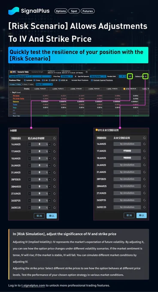
Task: Reset IV adjustment for 28MAR25 row
Action: coord(55,187)
